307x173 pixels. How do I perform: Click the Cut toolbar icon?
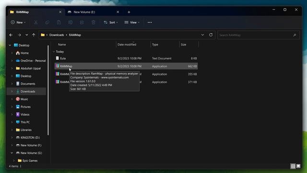click(x=35, y=23)
